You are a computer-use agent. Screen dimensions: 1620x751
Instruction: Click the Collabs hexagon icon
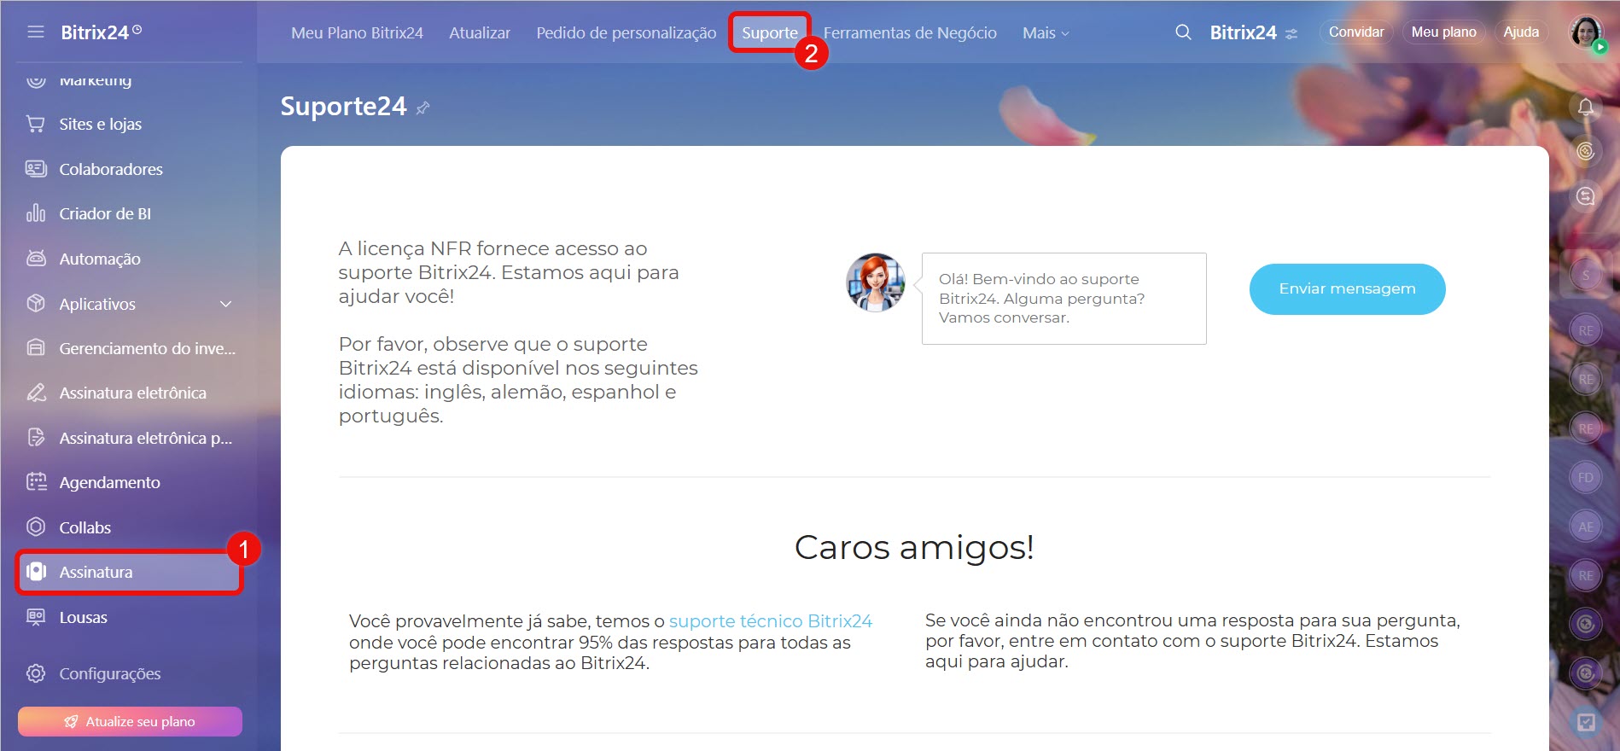(x=36, y=527)
